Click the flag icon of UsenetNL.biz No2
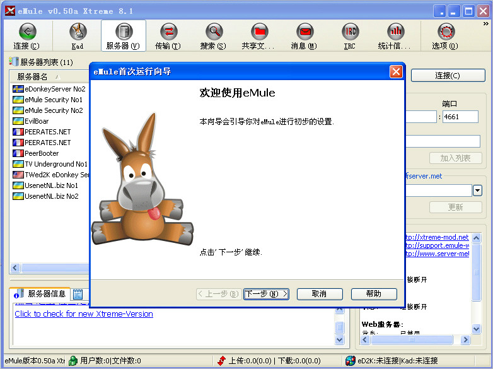493x369 pixels. pos(18,196)
